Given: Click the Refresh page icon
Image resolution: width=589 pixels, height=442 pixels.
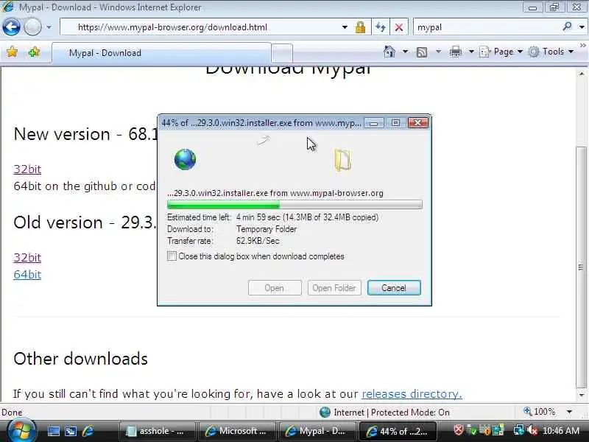Looking at the screenshot, I should 381,27.
